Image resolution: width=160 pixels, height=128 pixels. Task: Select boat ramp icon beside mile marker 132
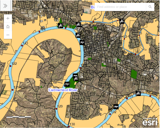pos(116,106)
